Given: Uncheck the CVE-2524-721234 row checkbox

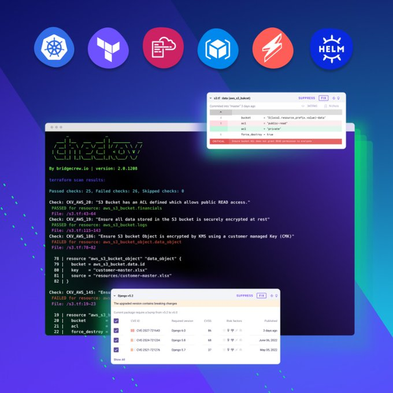Looking at the screenshot, I should (x=116, y=340).
